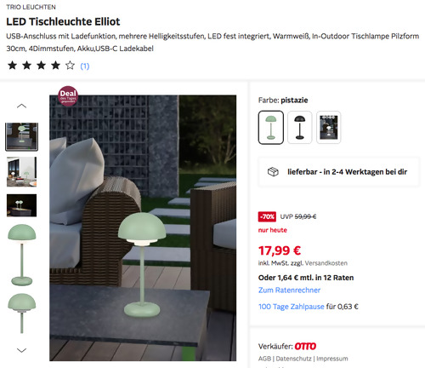The height and width of the screenshot is (368, 425).
Task: Open the second living room thumbnail
Action: coord(21,171)
